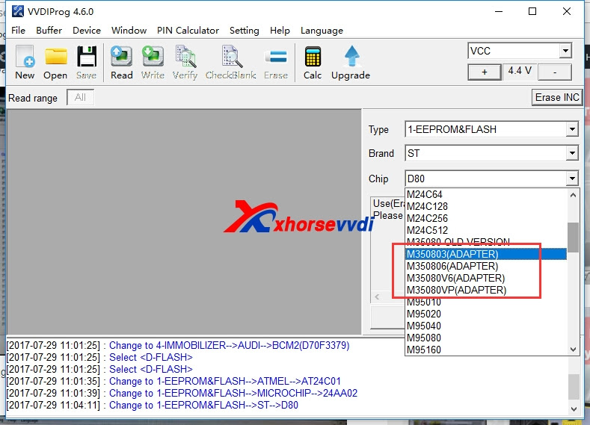The height and width of the screenshot is (425, 590).
Task: Minimize the VVDIProg window
Action: [499, 12]
